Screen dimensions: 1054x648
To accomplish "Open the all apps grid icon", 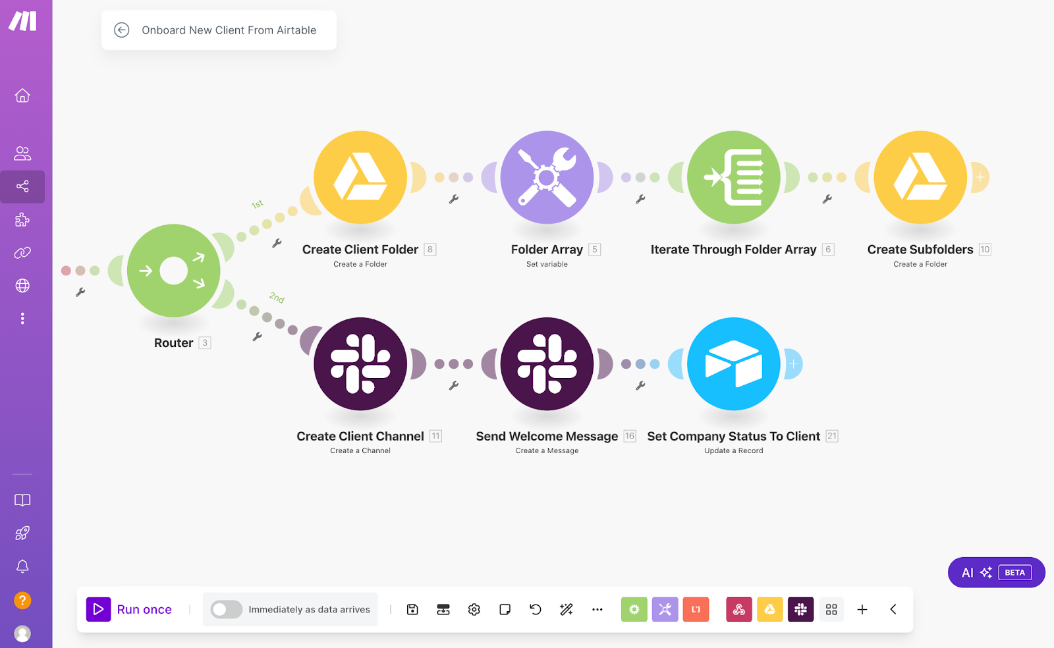I will click(x=831, y=610).
